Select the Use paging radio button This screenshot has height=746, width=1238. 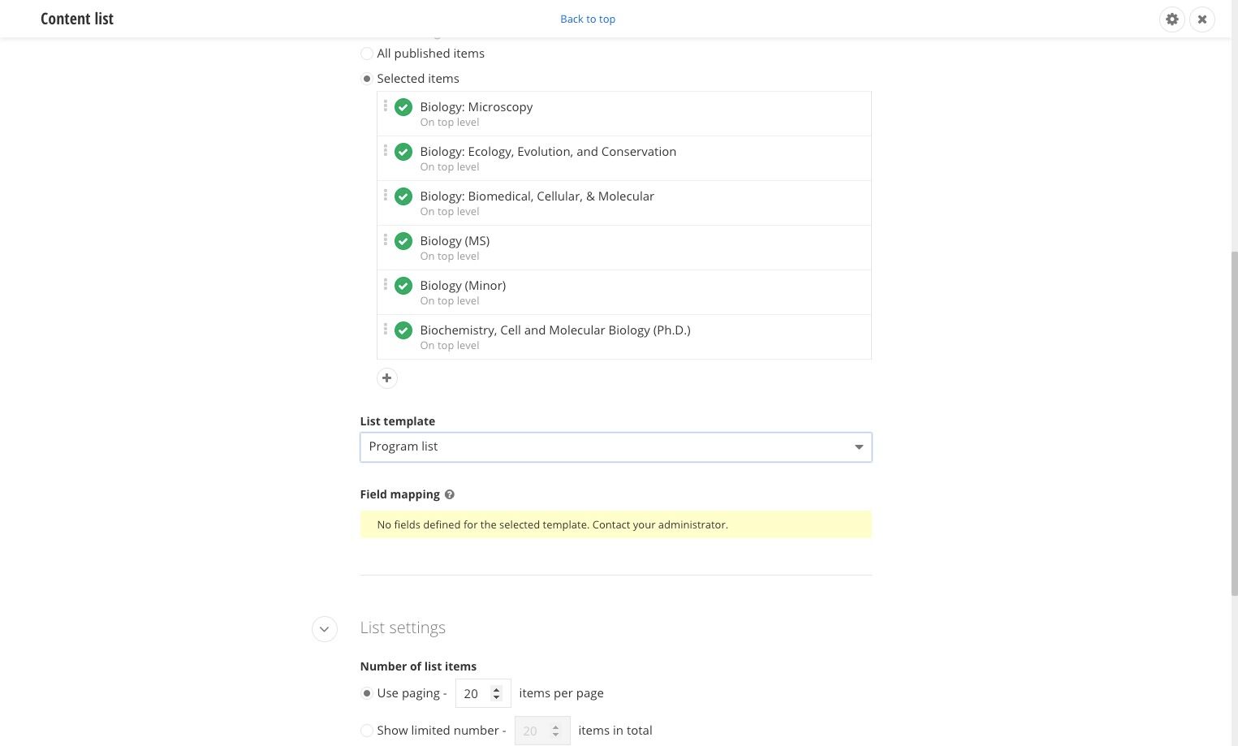pyautogui.click(x=367, y=693)
